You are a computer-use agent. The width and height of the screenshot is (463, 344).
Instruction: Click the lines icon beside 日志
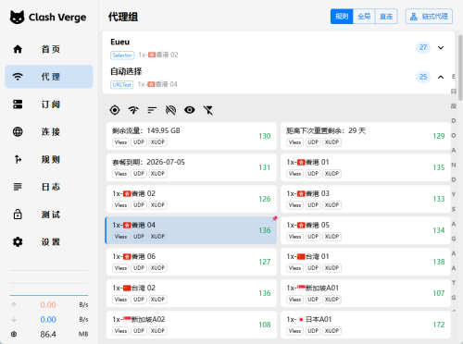(18, 187)
